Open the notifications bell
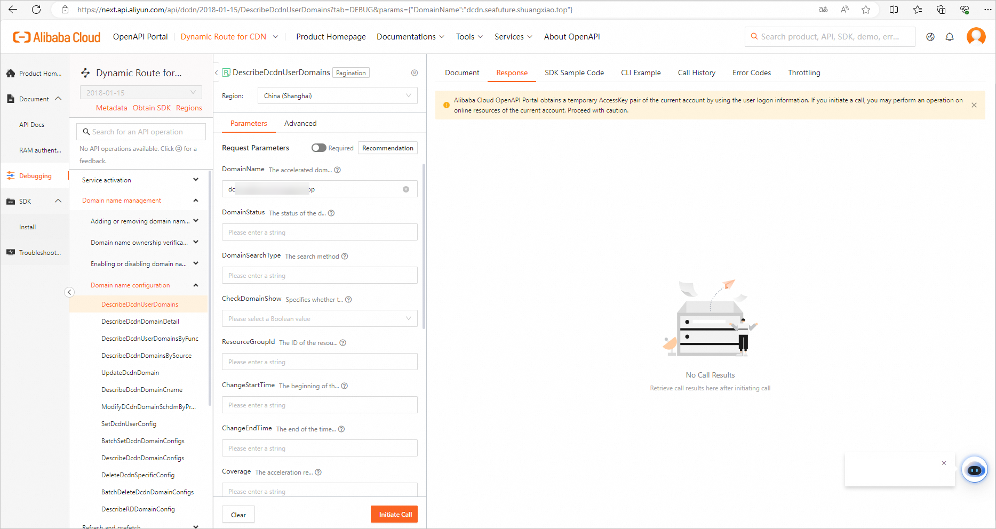 [950, 37]
